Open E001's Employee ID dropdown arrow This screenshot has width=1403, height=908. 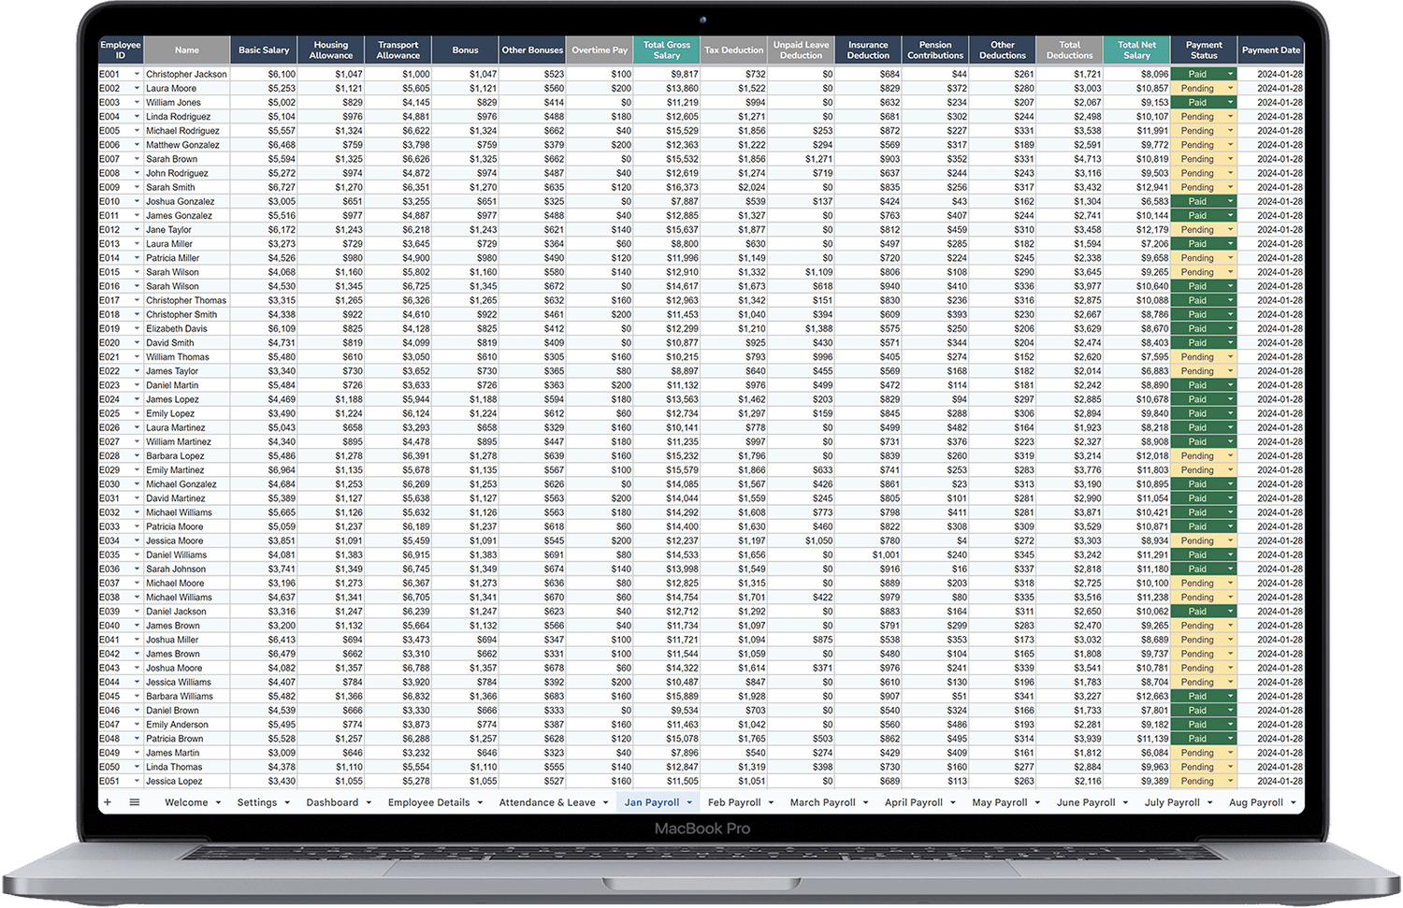tap(137, 74)
